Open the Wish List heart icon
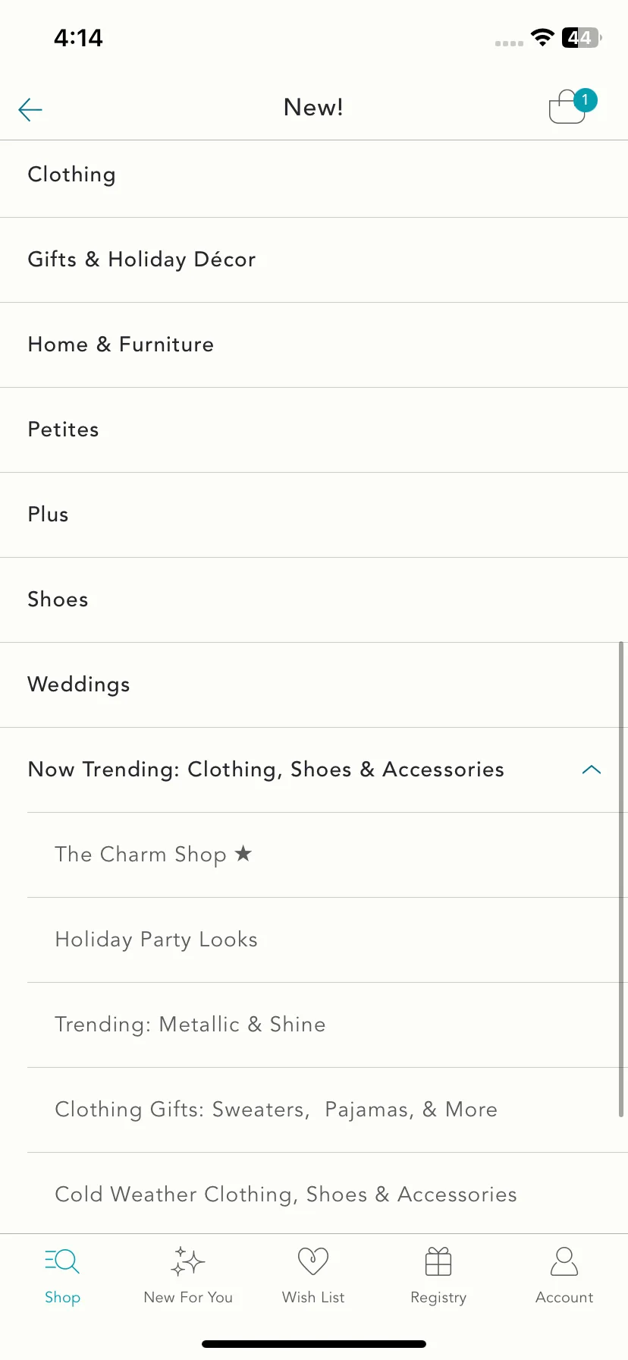This screenshot has width=628, height=1360. click(313, 1261)
